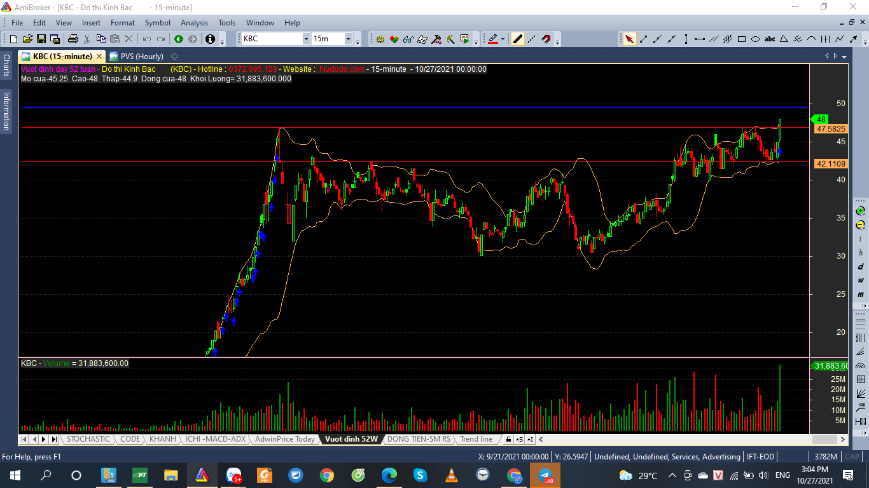
Task: Pick the Ellipse drawing tool
Action: 756,39
